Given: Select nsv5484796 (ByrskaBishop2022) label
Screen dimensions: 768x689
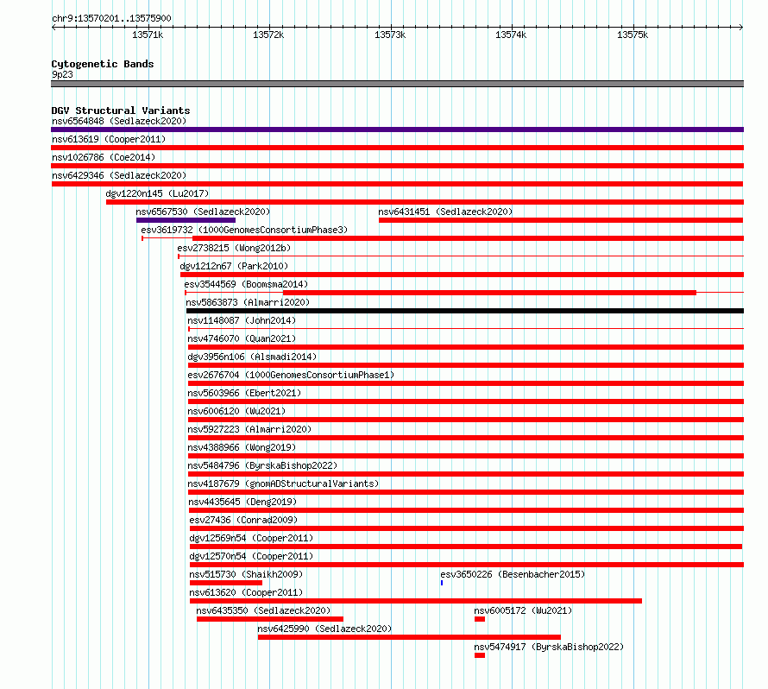Looking at the screenshot, I should pos(262,465).
